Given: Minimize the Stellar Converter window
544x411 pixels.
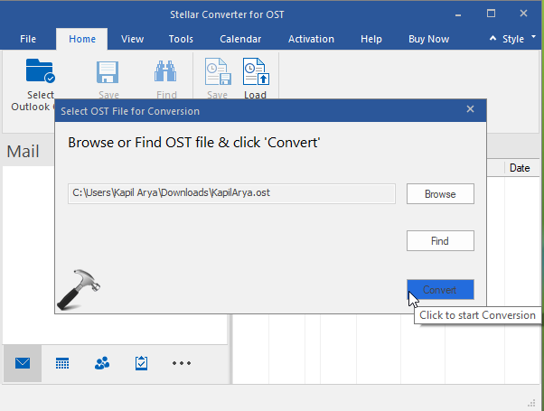Looking at the screenshot, I should (x=458, y=14).
